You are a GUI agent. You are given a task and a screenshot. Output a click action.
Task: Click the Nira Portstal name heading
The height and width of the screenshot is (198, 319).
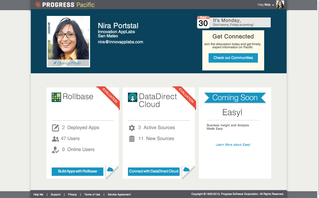pos(118,26)
